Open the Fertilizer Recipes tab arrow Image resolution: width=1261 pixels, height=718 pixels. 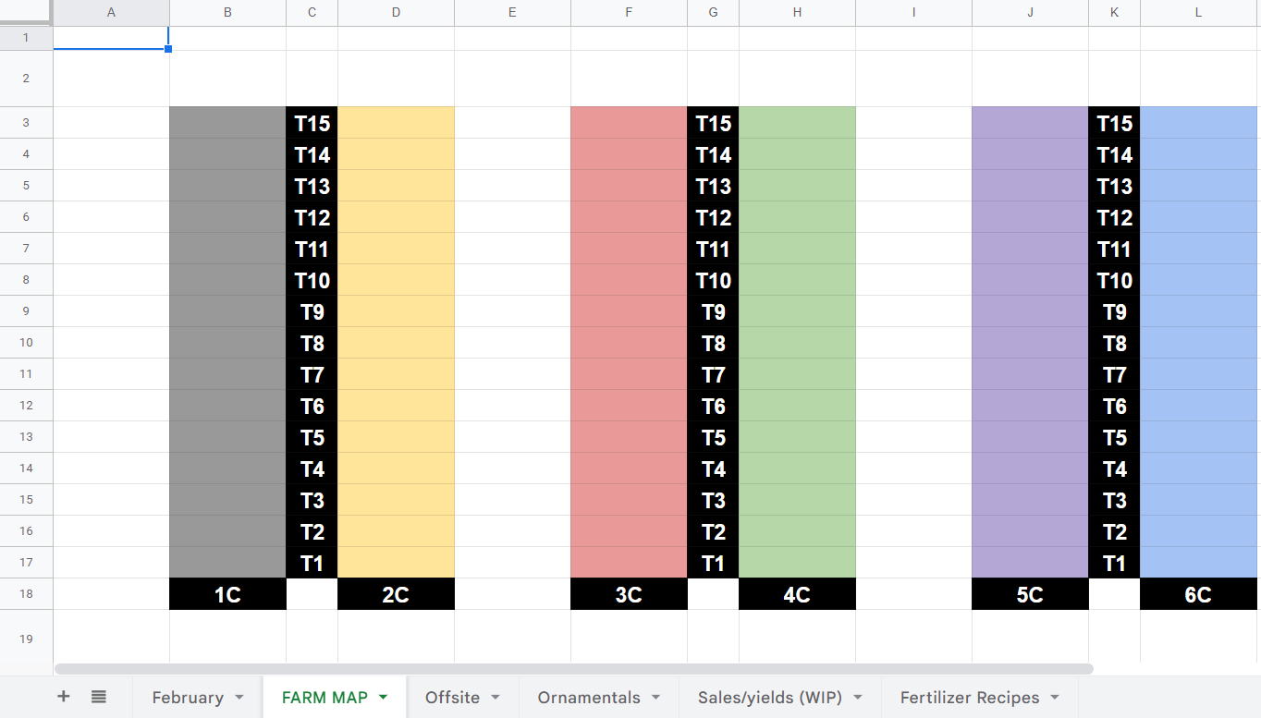click(1055, 698)
